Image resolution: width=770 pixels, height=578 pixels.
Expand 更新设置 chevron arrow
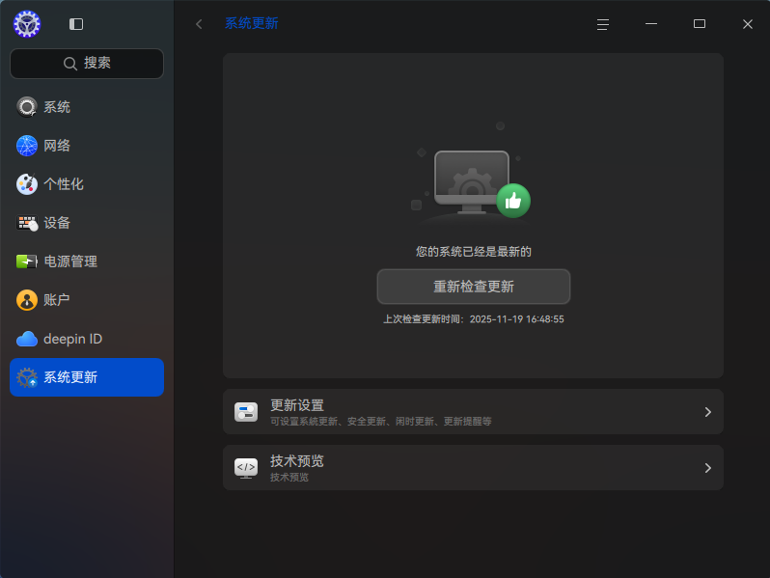(x=707, y=412)
